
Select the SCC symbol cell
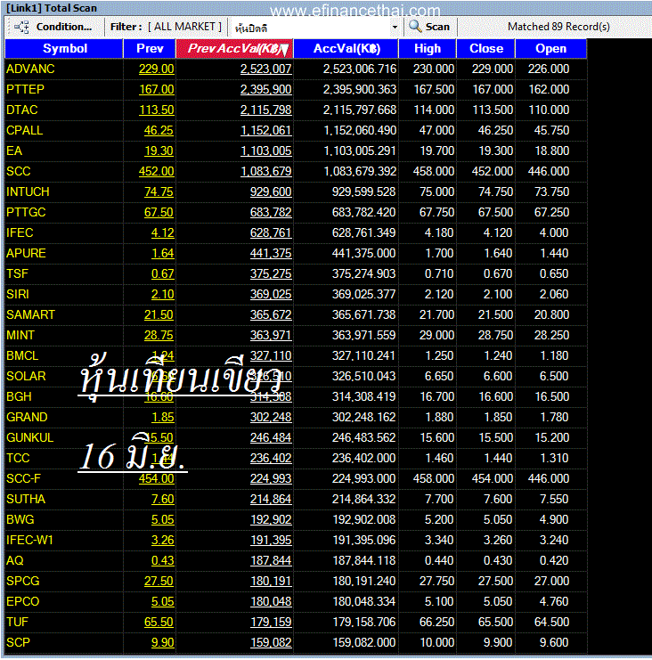(64, 171)
